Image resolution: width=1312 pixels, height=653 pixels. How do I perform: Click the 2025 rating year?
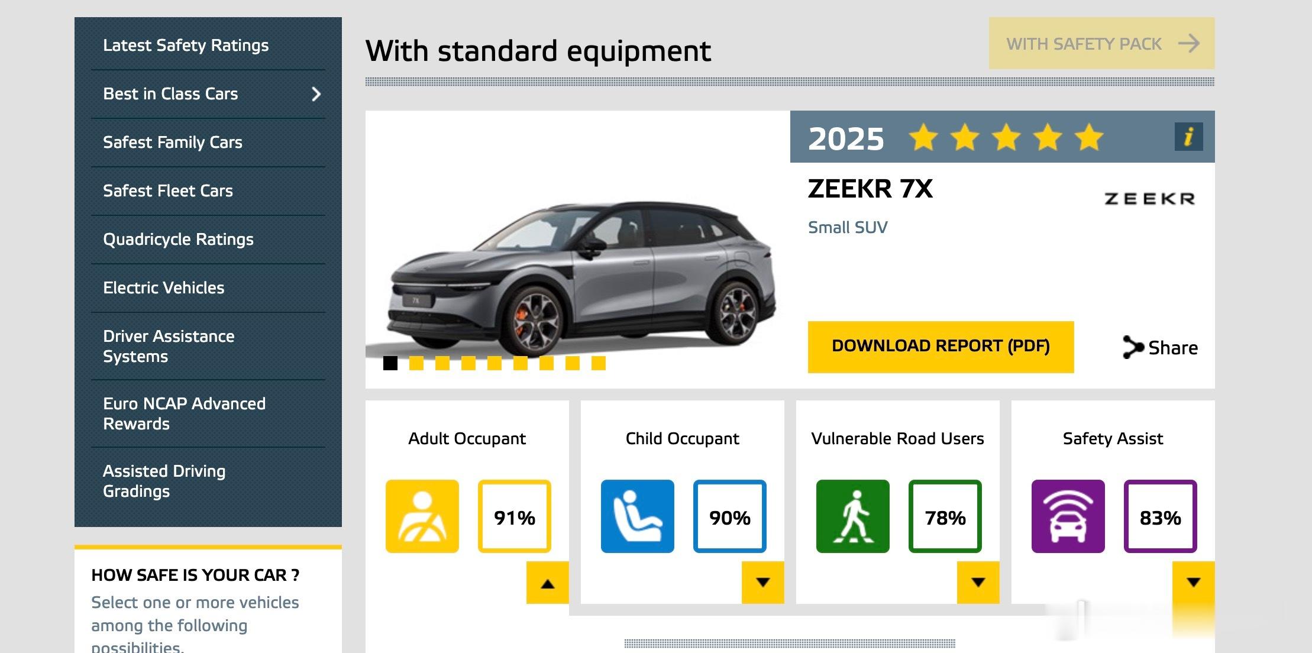[846, 139]
